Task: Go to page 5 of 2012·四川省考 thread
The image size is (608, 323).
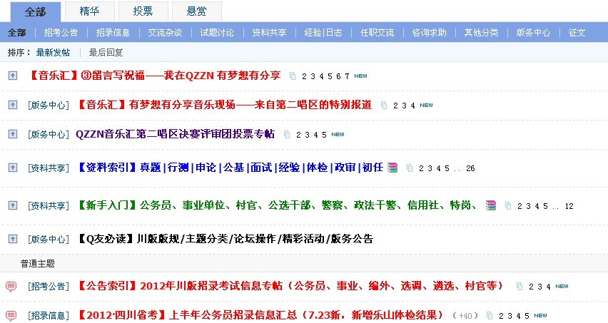Action: 527,317
